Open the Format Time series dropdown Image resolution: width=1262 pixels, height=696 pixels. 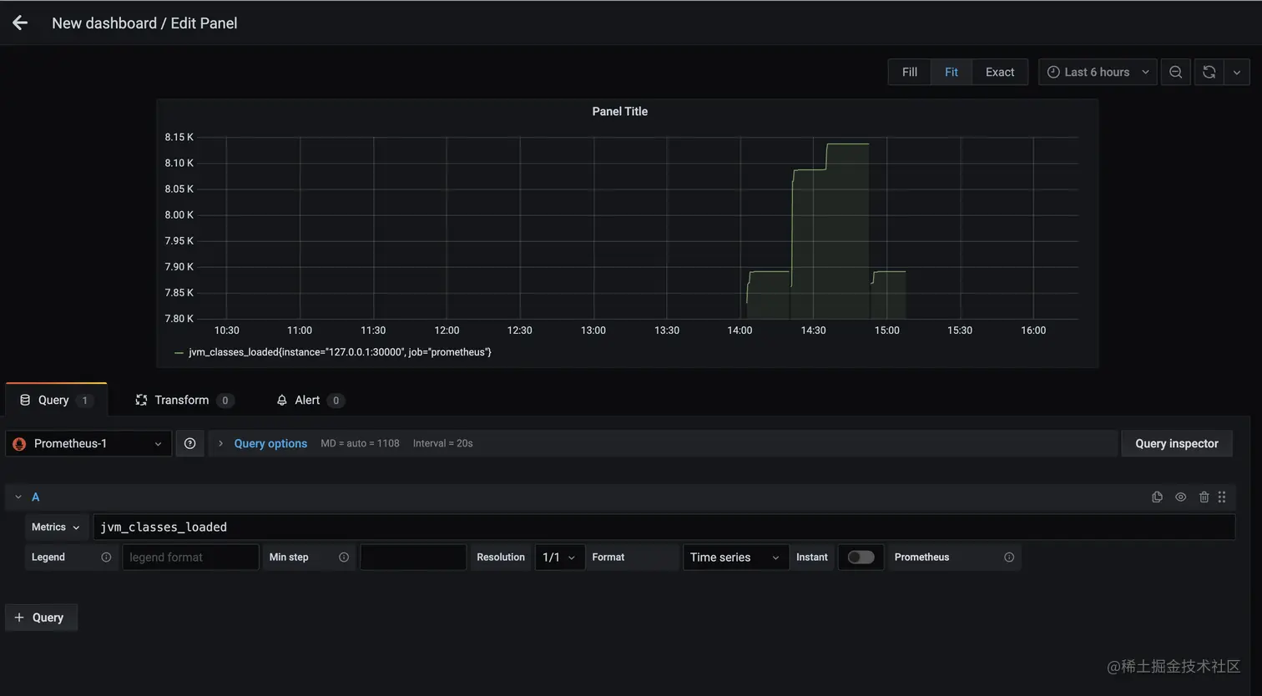coord(735,557)
